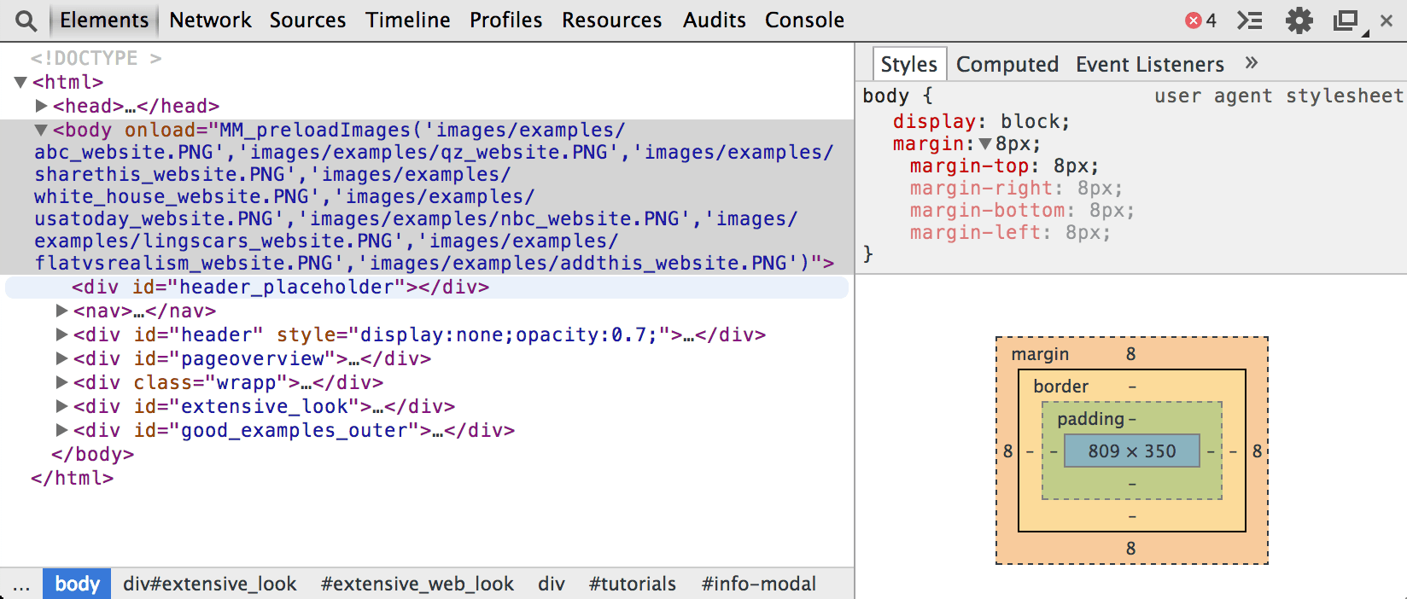
Task: Click the dock to window icon
Action: coord(1346,20)
